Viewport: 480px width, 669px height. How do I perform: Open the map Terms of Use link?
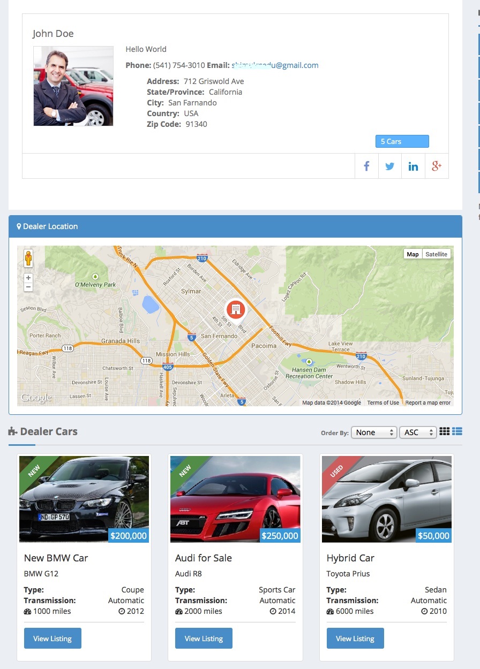[x=383, y=402]
